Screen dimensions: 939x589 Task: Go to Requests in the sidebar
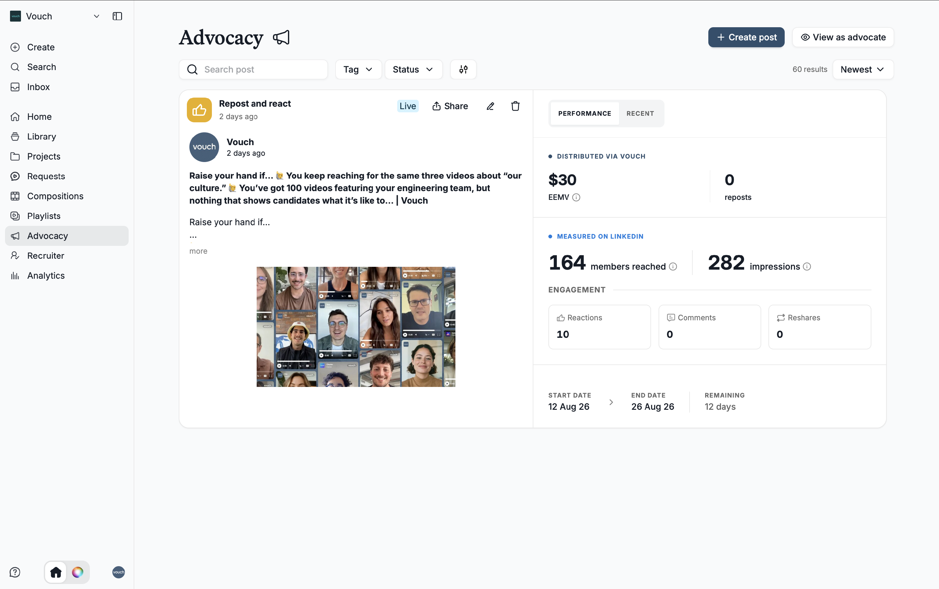[67, 176]
